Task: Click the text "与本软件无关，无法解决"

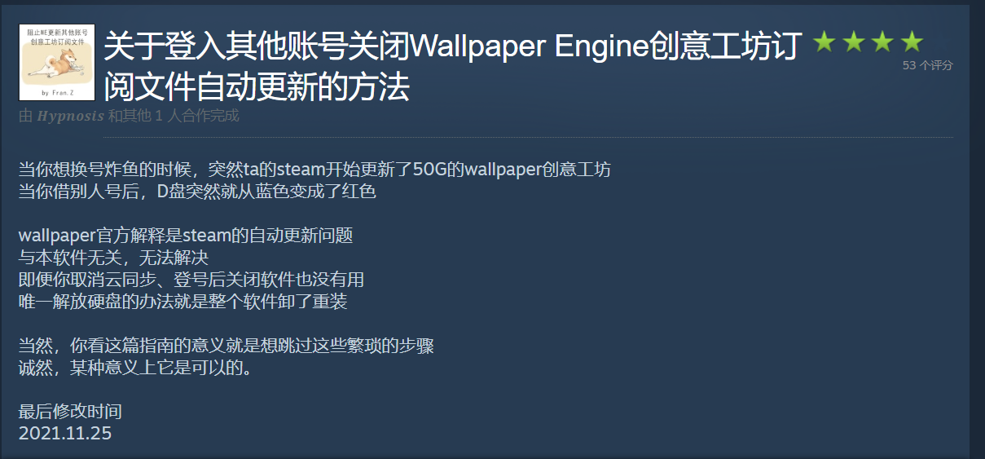Action: pyautogui.click(x=113, y=258)
